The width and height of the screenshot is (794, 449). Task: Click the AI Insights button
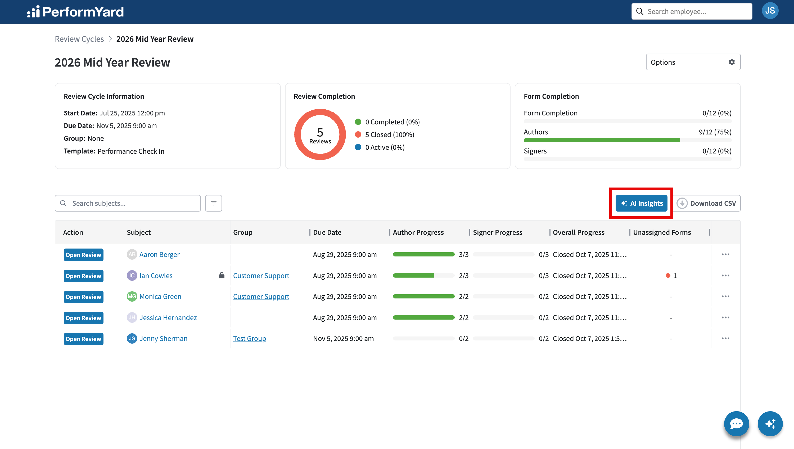click(x=641, y=203)
